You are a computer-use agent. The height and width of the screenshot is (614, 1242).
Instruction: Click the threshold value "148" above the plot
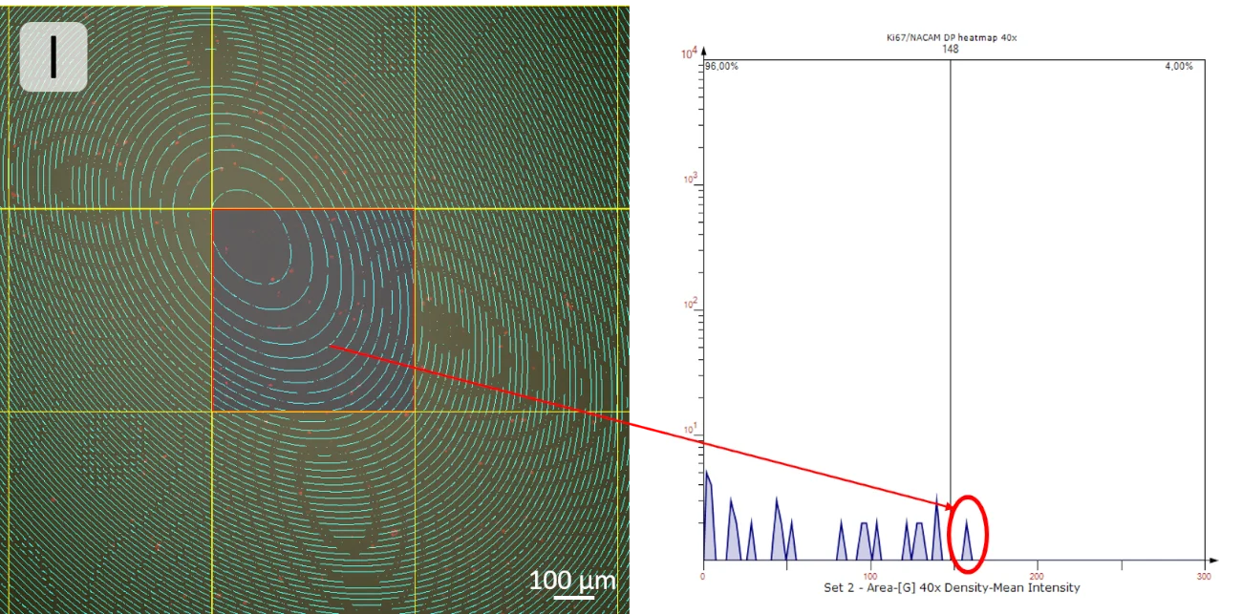(949, 49)
